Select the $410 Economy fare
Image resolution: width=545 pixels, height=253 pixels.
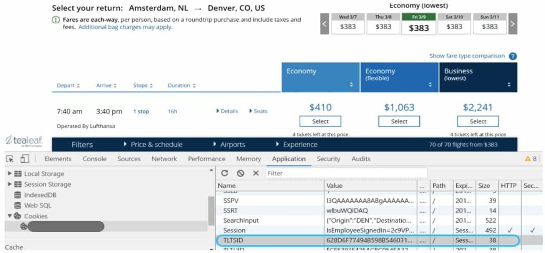tap(320, 121)
